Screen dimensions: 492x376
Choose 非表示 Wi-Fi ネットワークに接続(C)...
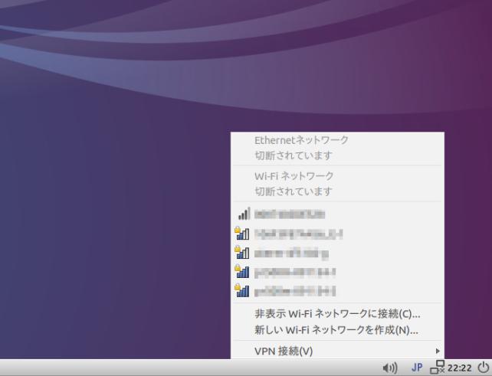(x=337, y=313)
